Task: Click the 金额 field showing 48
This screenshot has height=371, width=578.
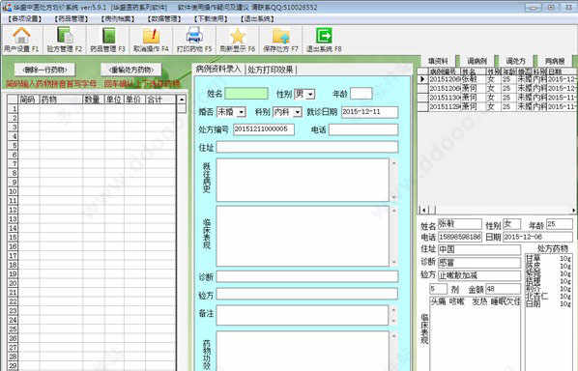Action: click(504, 289)
